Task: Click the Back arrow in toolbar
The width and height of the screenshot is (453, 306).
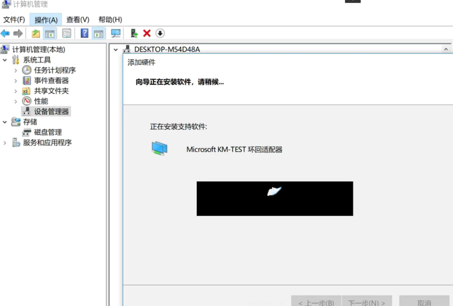Action: click(5, 33)
